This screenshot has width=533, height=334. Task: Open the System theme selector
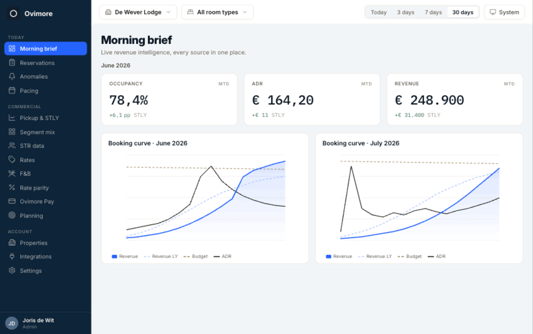point(504,12)
